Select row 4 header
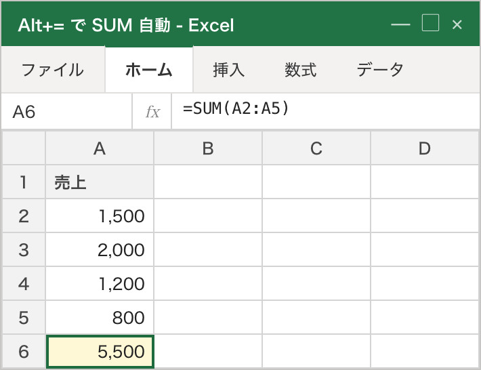The height and width of the screenshot is (370, 481). click(24, 283)
